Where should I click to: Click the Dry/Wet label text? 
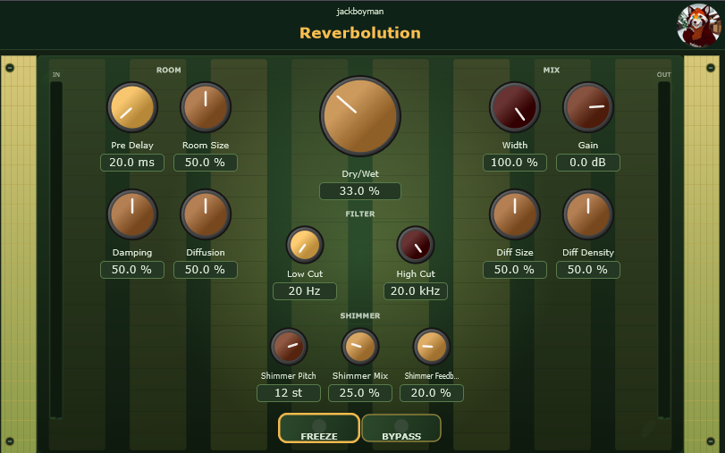click(x=360, y=174)
